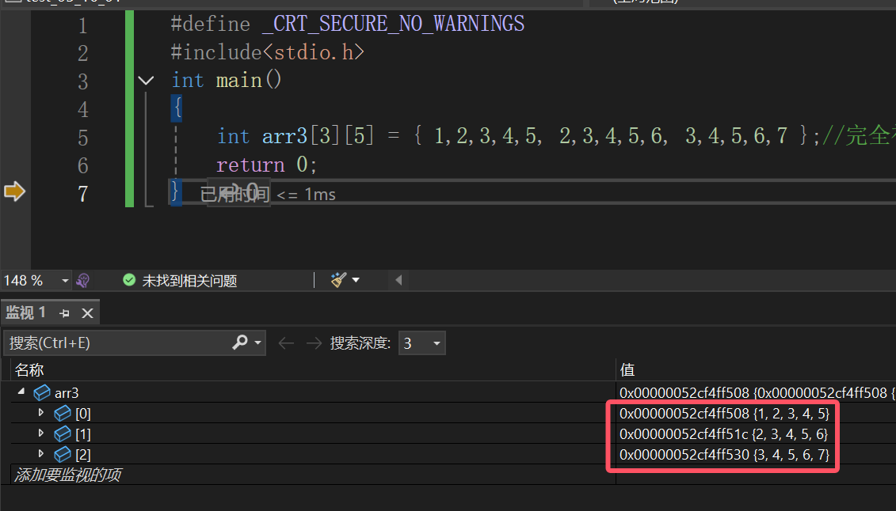The image size is (896, 511).
Task: Open the search options arrow beside the magnifier
Action: [x=257, y=343]
